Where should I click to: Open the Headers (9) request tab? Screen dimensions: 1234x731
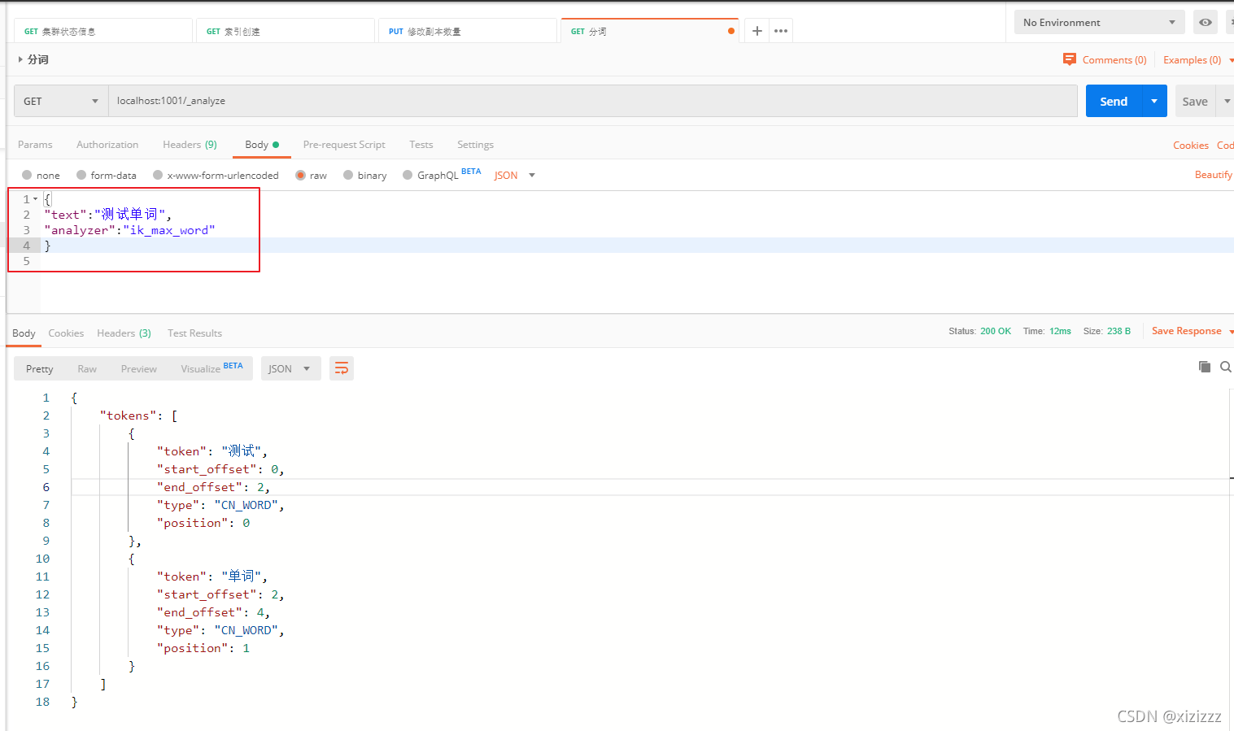click(190, 145)
